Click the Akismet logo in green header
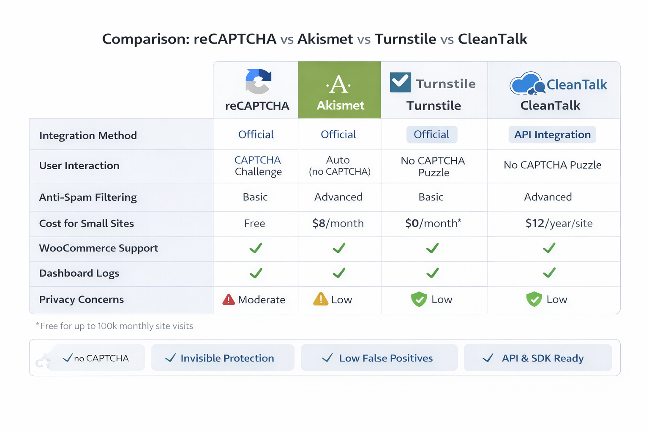This screenshot has width=649, height=432. [339, 85]
